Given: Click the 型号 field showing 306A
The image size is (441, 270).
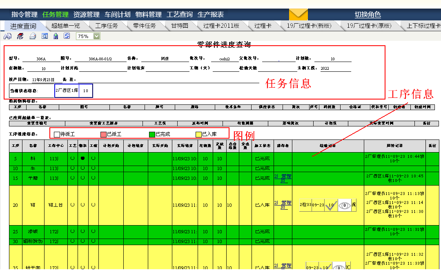Looking at the screenshot, I should (40, 59).
